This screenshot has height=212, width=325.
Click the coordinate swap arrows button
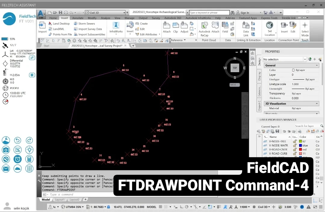32,58
